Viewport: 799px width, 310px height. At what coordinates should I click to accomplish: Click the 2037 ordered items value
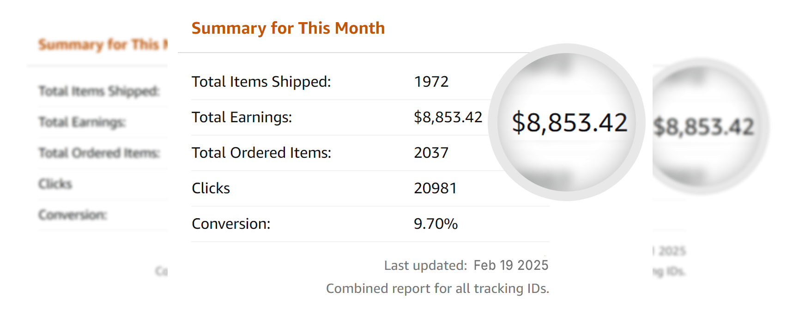coord(431,153)
